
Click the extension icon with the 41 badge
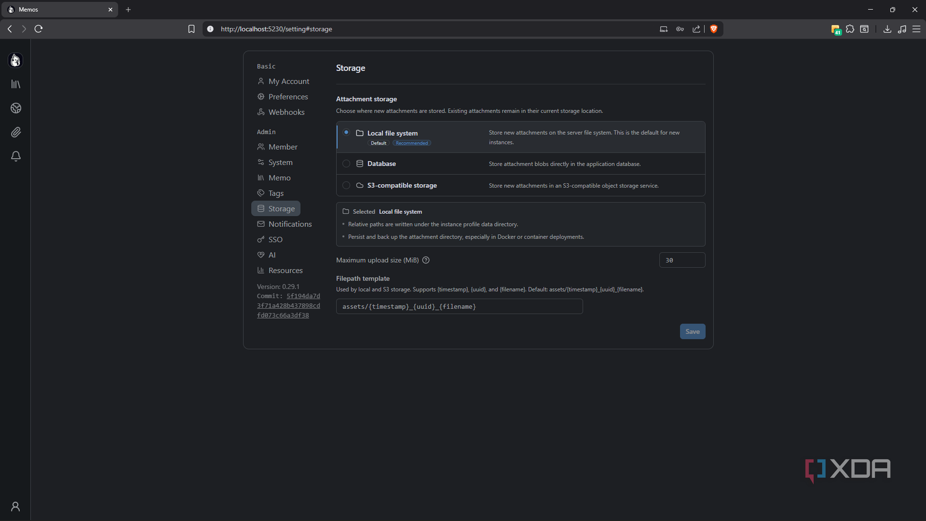click(836, 29)
